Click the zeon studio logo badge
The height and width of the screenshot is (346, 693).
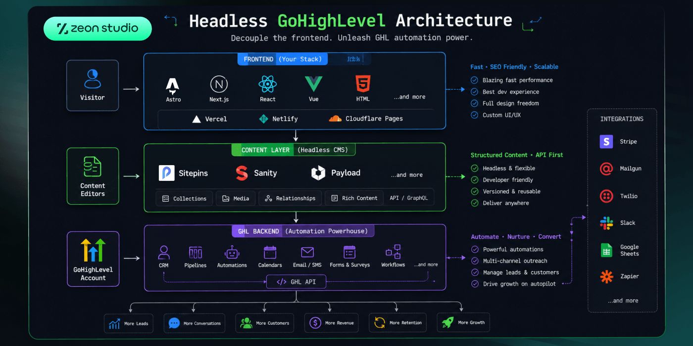[x=98, y=29]
